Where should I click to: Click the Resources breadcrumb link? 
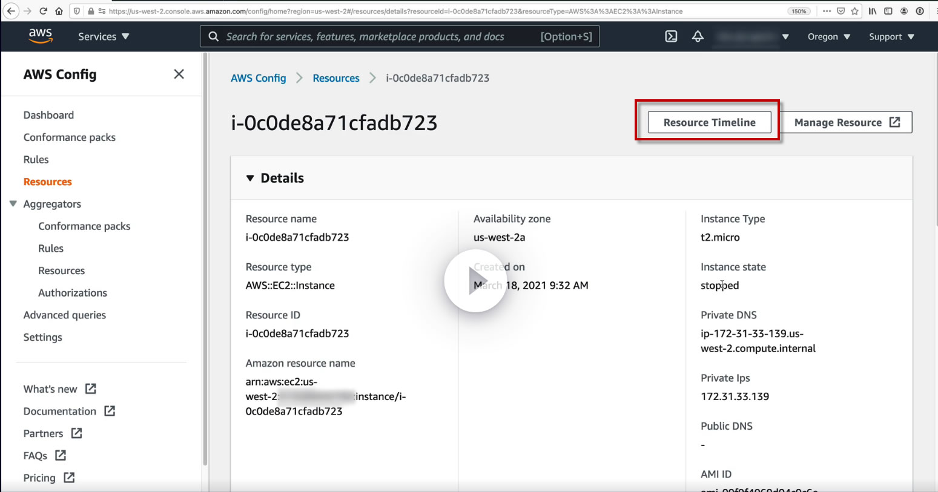336,78
